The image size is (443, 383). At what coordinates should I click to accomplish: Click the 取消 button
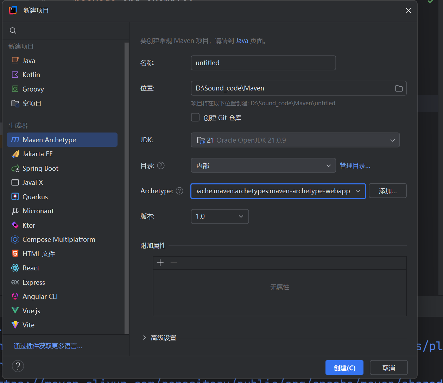(x=389, y=368)
